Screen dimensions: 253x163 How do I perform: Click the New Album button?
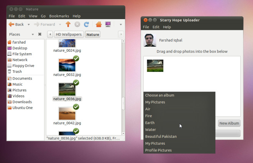(229, 123)
